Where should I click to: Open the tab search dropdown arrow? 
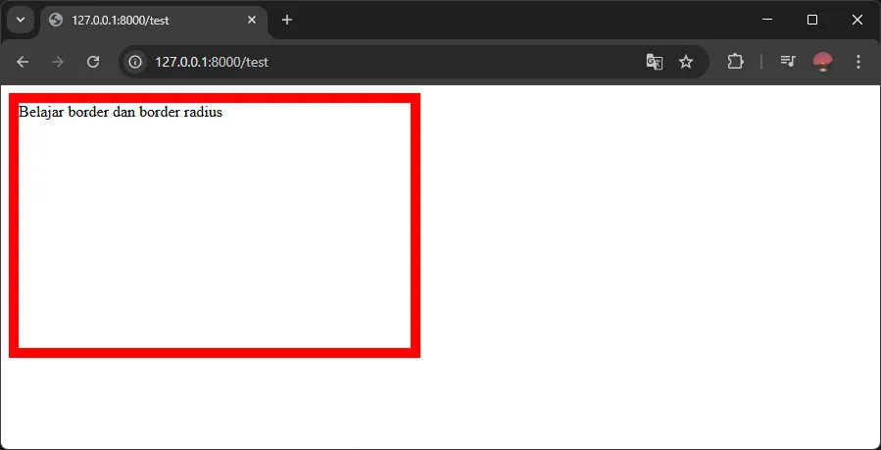click(x=21, y=21)
